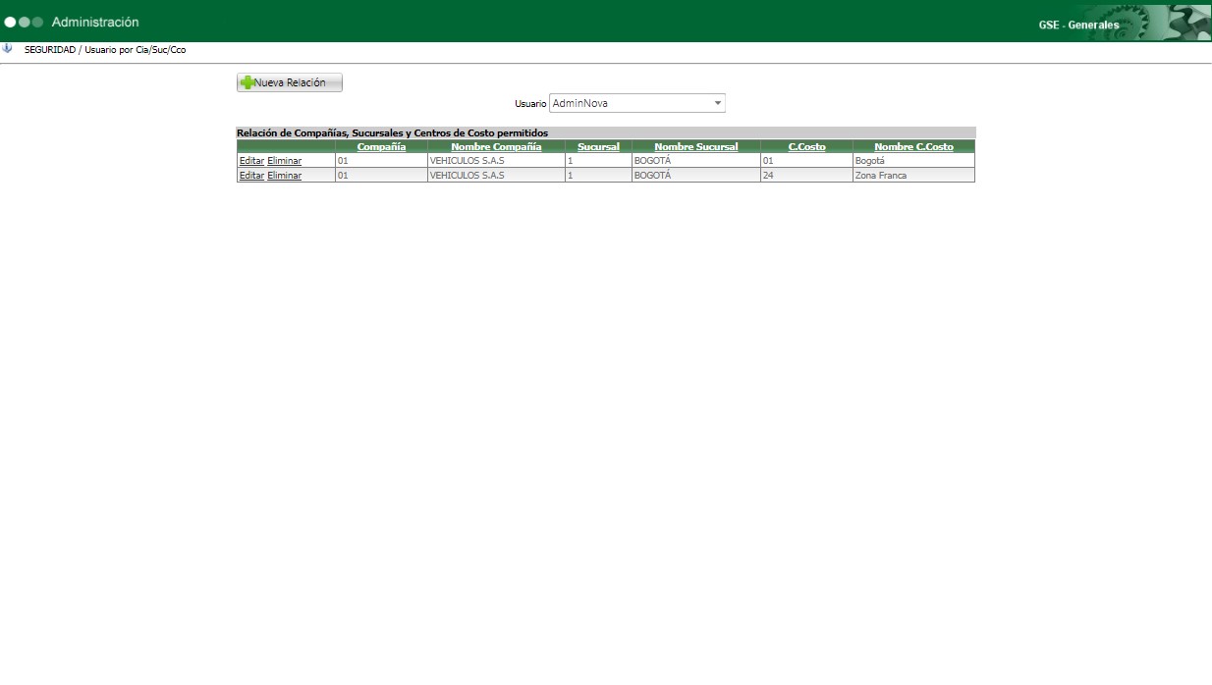The image size is (1212, 685).
Task: Edit the Bogotá cost center row
Action: pos(251,160)
